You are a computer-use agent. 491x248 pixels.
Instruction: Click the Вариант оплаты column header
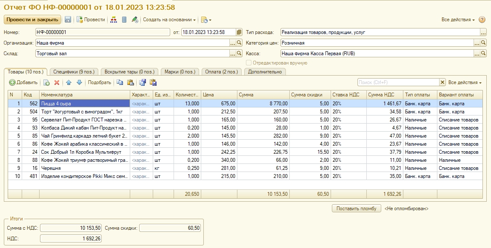click(x=460, y=95)
